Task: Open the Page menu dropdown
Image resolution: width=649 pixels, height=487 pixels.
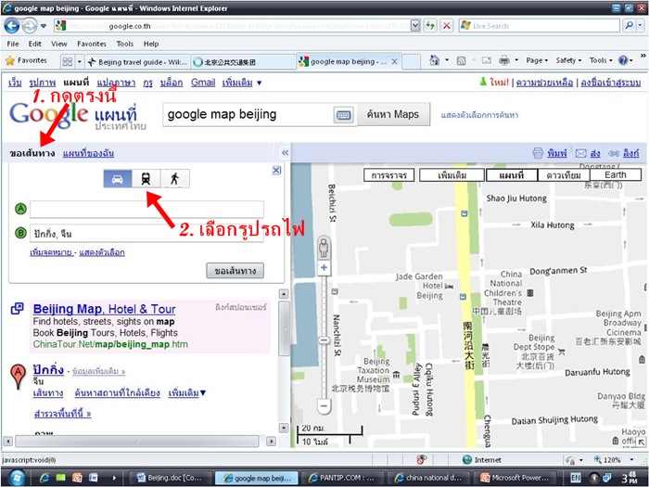Action: (x=537, y=60)
